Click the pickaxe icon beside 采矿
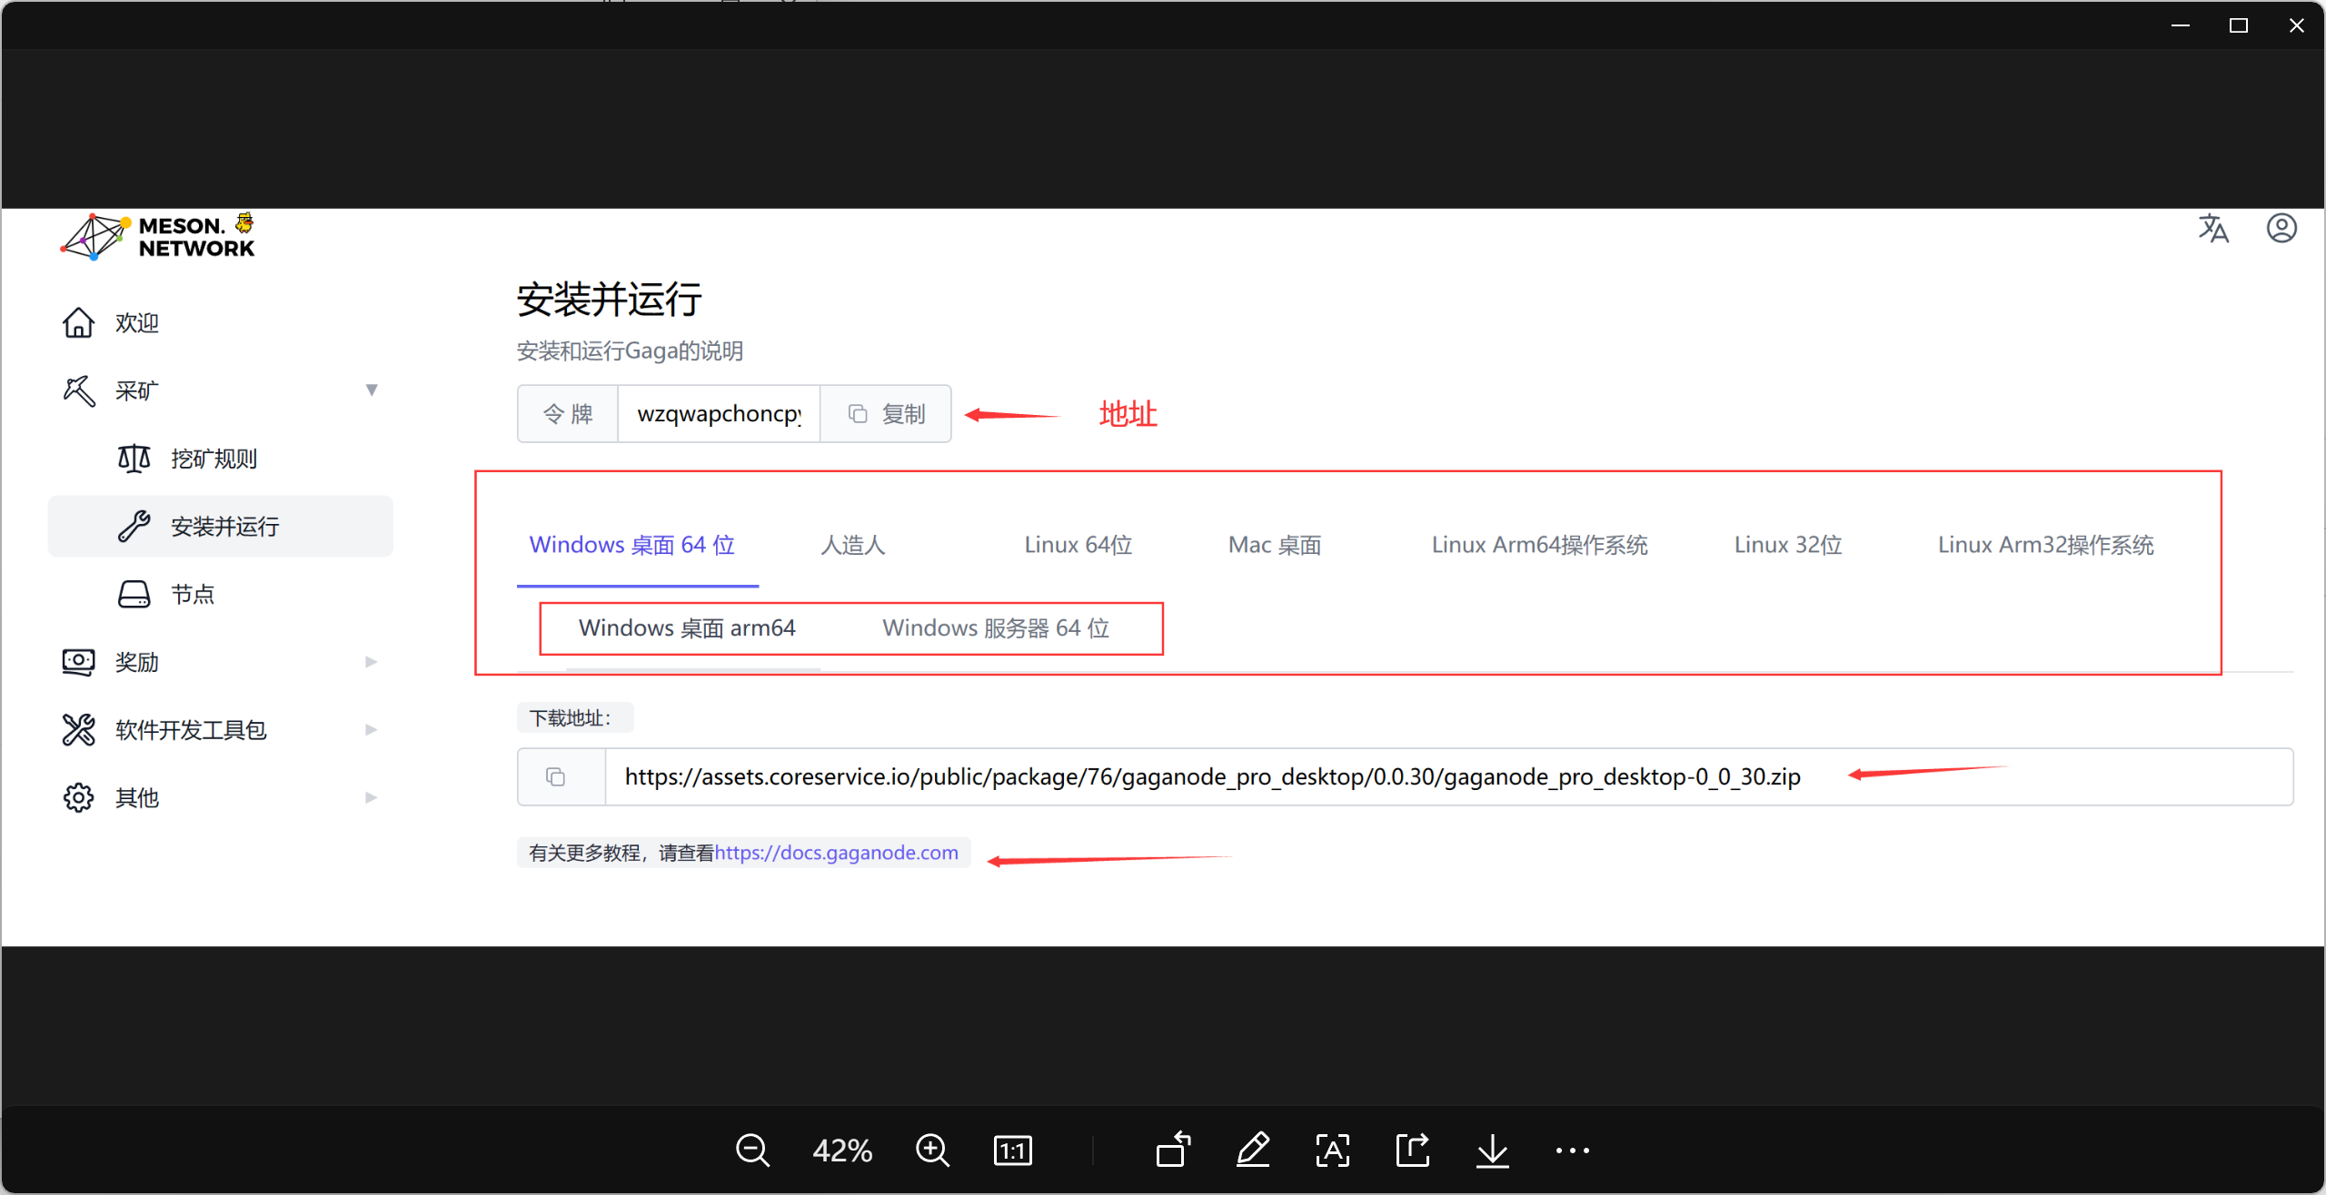The image size is (2326, 1195). (78, 390)
